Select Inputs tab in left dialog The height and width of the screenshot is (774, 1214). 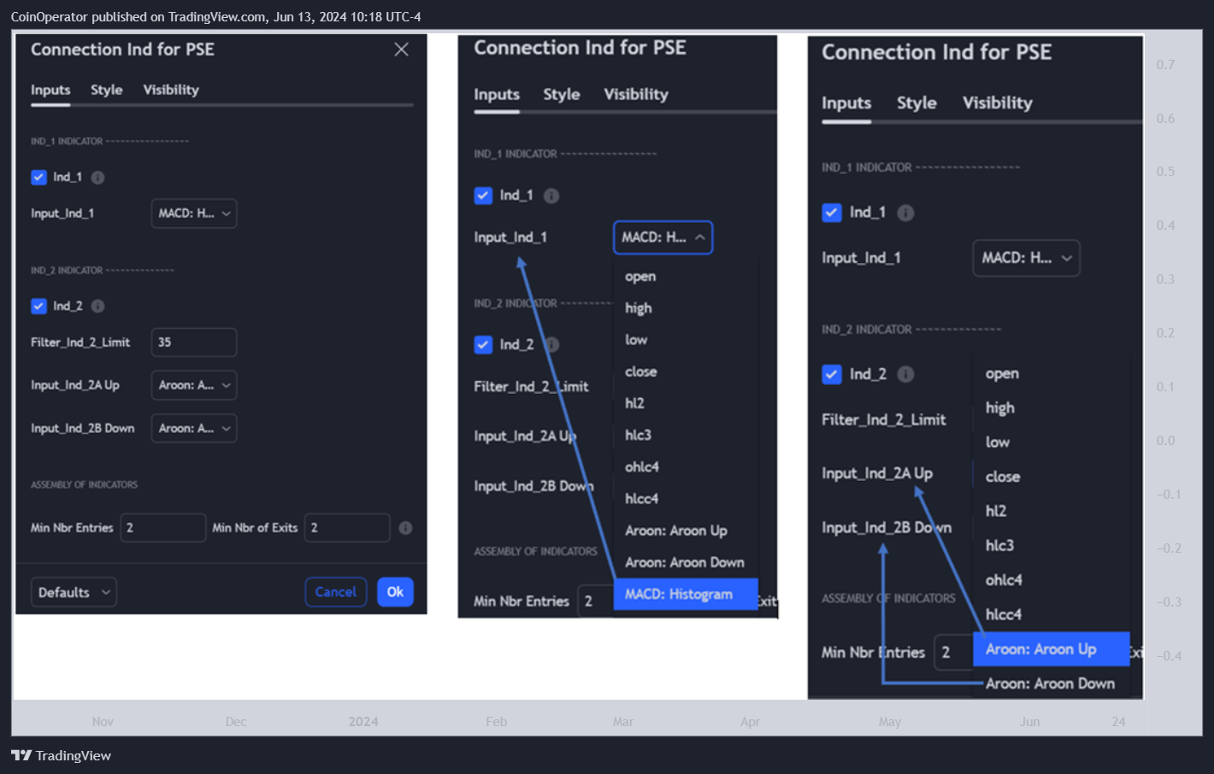[x=50, y=90]
